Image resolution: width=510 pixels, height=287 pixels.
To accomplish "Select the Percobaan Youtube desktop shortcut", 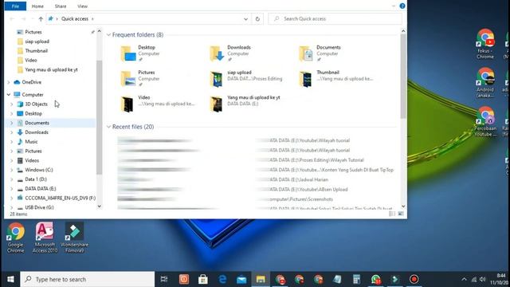I will 485,122.
